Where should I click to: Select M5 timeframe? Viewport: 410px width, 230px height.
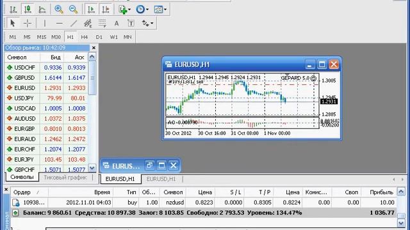pos(27,37)
